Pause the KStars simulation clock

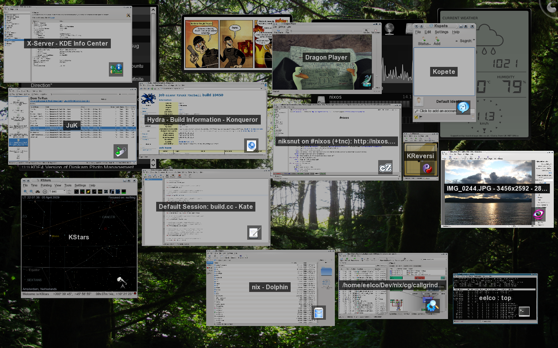click(x=45, y=191)
